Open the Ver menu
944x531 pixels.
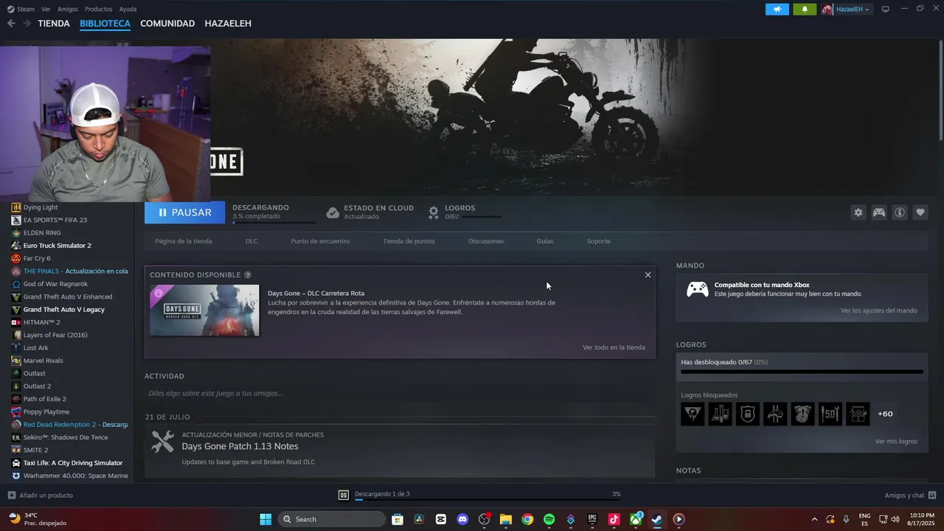coord(46,9)
